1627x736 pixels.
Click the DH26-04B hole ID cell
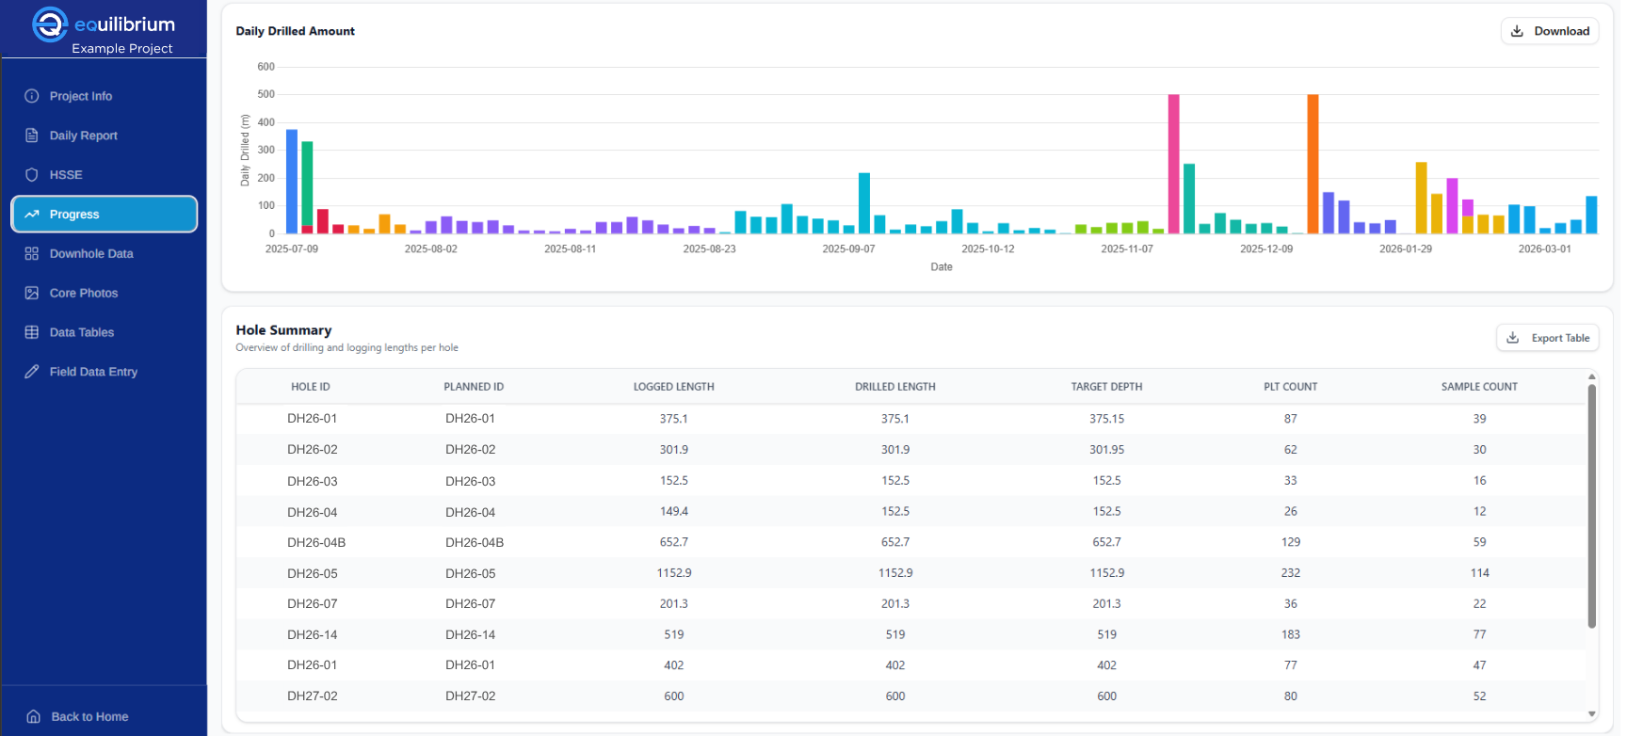[316, 542]
